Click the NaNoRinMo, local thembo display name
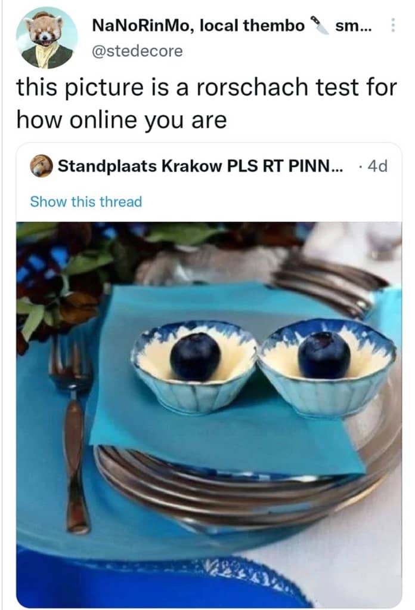The width and height of the screenshot is (415, 610). coord(198,26)
